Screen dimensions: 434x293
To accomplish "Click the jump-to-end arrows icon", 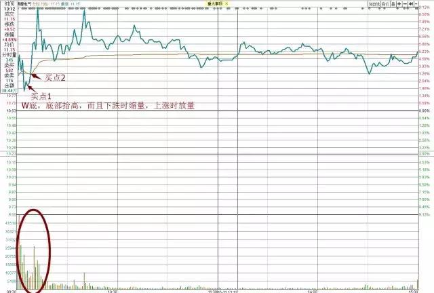I will (411, 4).
